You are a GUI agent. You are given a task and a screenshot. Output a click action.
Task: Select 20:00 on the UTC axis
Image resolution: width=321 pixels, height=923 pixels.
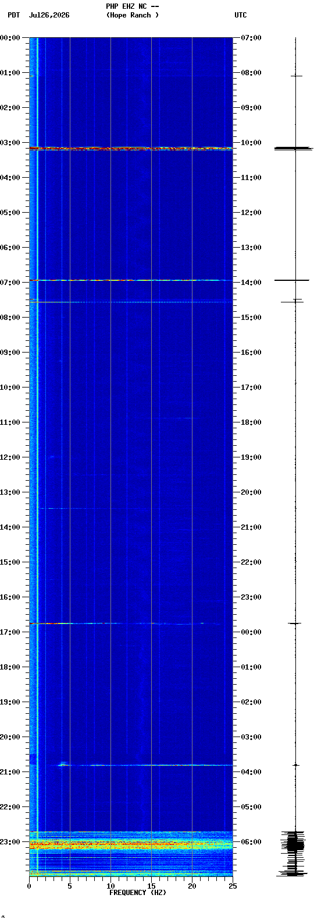(x=251, y=492)
